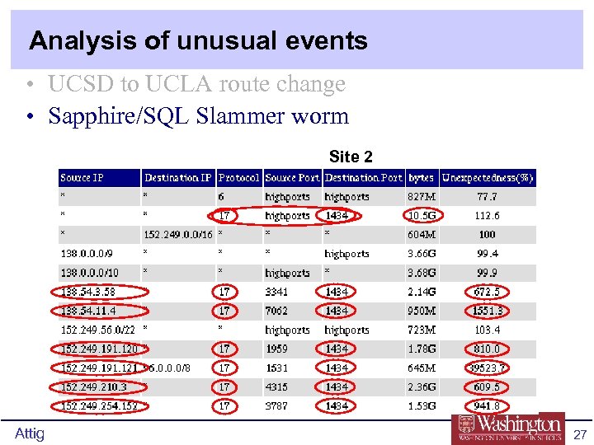Click the "Destination IP" column header
The width and height of the screenshot is (594, 445).
[178, 178]
